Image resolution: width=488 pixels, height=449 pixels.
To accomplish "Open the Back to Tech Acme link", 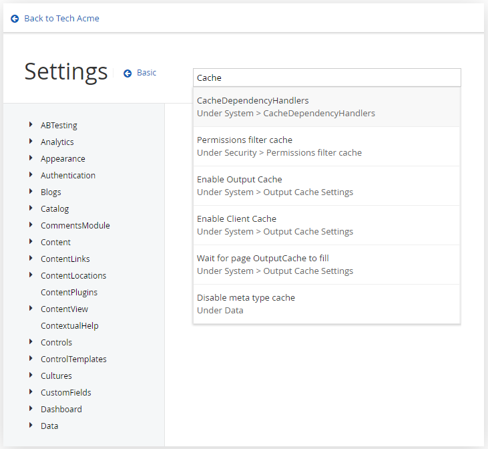I will pos(61,19).
